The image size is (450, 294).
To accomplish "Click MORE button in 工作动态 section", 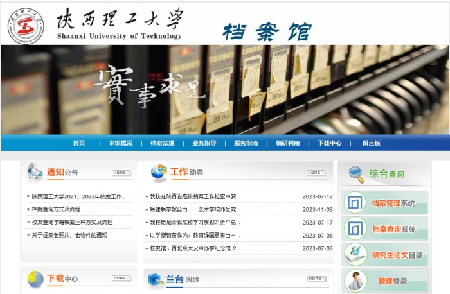I will pyautogui.click(x=316, y=173).
